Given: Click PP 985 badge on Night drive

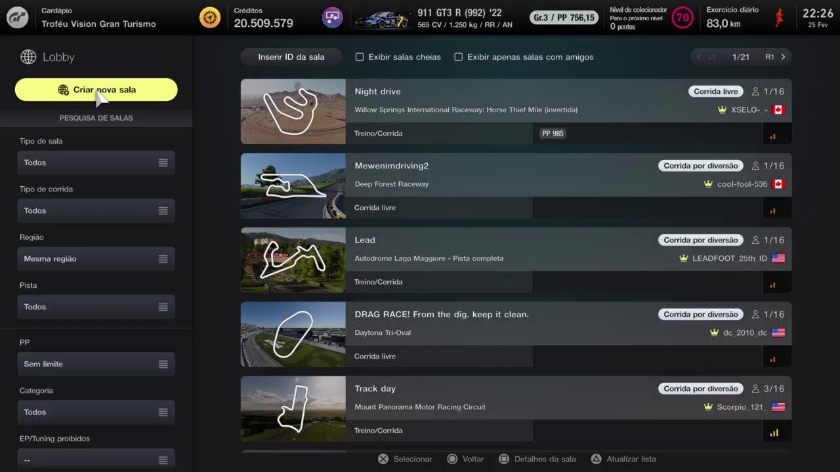Looking at the screenshot, I should click(x=553, y=134).
